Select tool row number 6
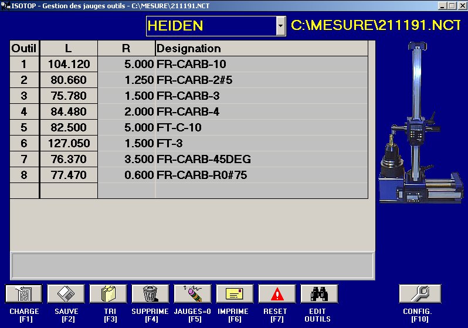This screenshot has height=328, width=468. tap(24, 143)
